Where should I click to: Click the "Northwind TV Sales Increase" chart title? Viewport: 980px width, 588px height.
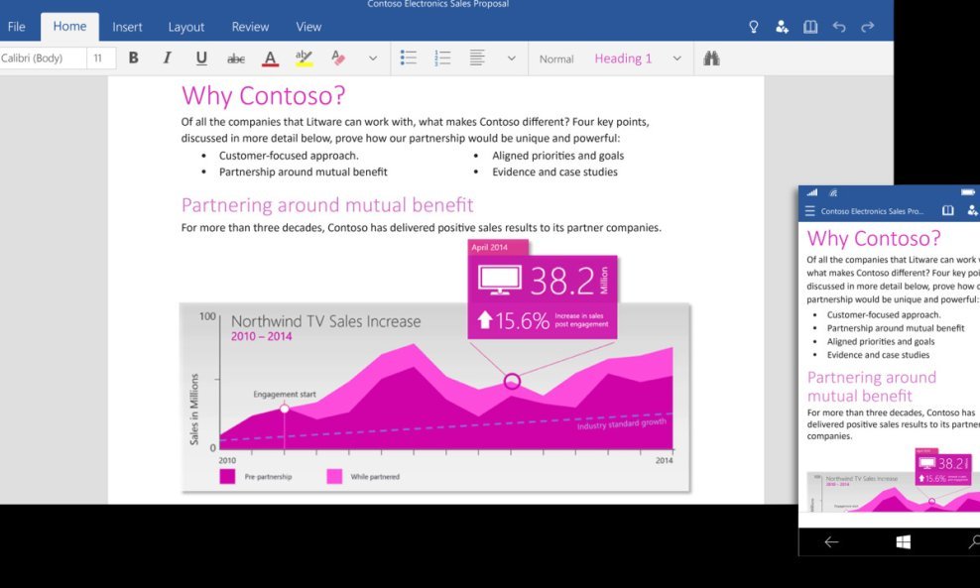pyautogui.click(x=325, y=321)
